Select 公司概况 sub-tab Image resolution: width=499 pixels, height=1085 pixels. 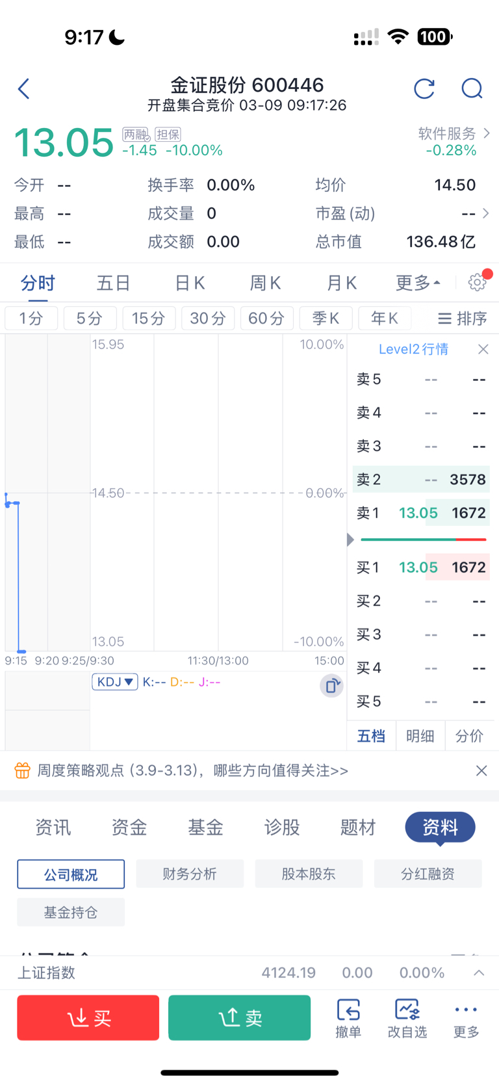pos(71,874)
